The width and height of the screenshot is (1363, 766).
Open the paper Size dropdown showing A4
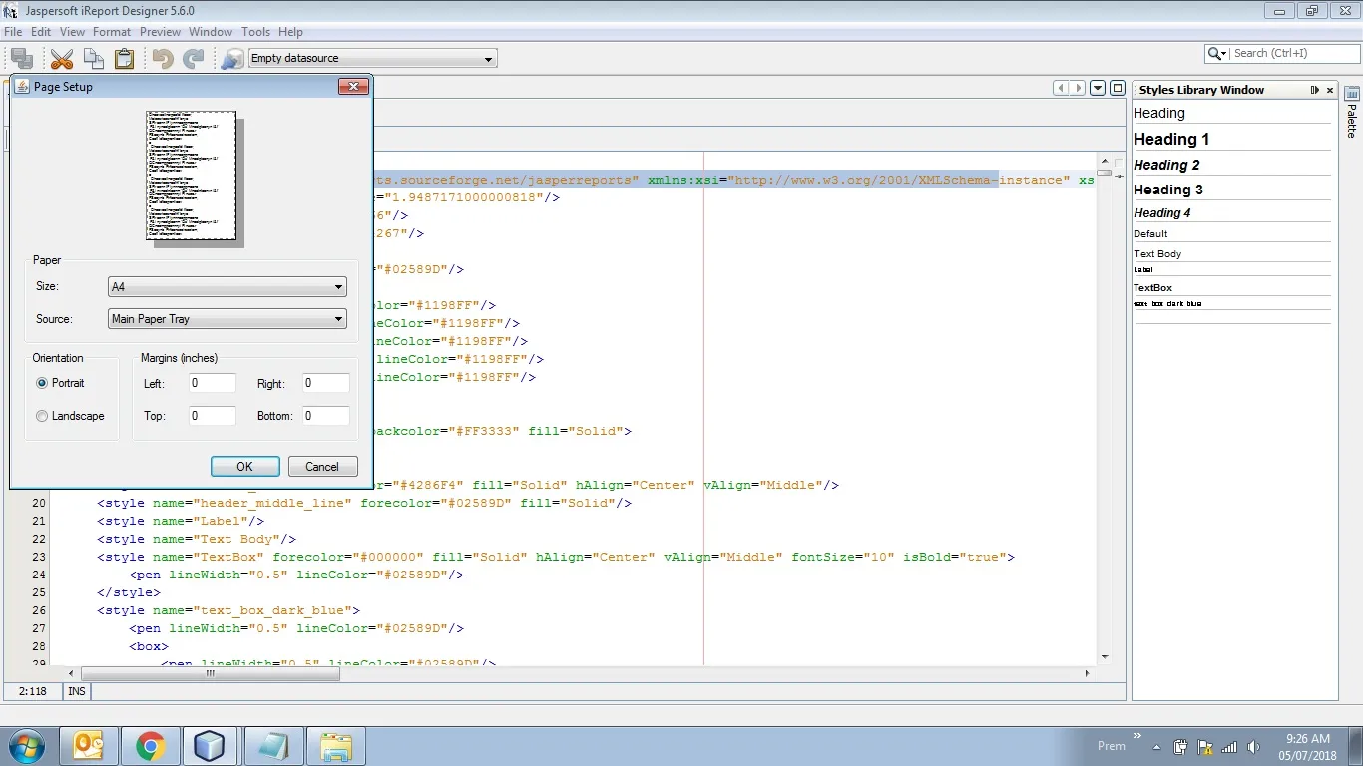[227, 287]
